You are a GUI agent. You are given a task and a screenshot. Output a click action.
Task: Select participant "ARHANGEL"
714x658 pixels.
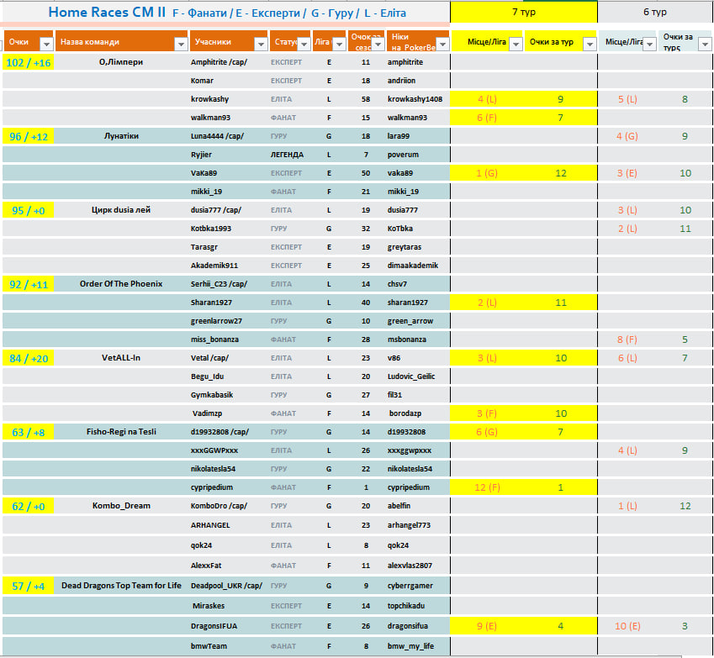click(x=210, y=525)
